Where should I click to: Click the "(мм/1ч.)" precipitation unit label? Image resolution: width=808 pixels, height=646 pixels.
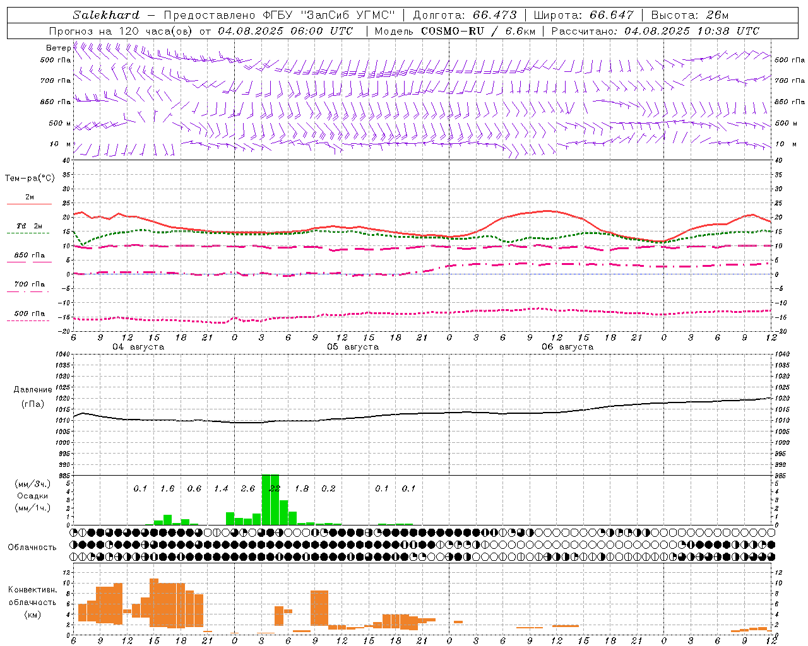pos(32,508)
